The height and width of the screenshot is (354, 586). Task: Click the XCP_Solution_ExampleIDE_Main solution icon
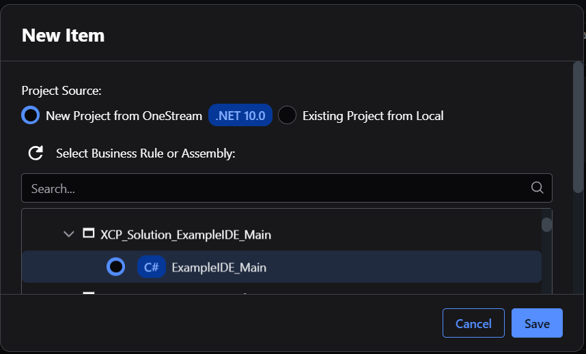tap(89, 233)
